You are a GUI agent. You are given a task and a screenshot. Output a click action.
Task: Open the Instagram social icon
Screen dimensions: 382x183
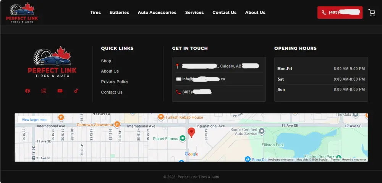pyautogui.click(x=44, y=91)
